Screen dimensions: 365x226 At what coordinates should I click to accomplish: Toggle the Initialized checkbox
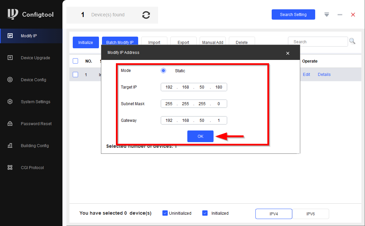(x=205, y=213)
